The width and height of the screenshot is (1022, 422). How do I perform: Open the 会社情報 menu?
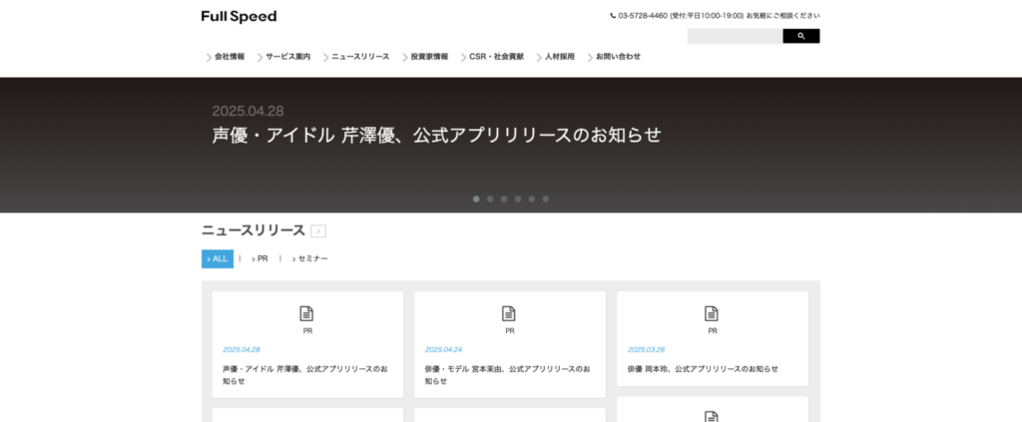[230, 57]
